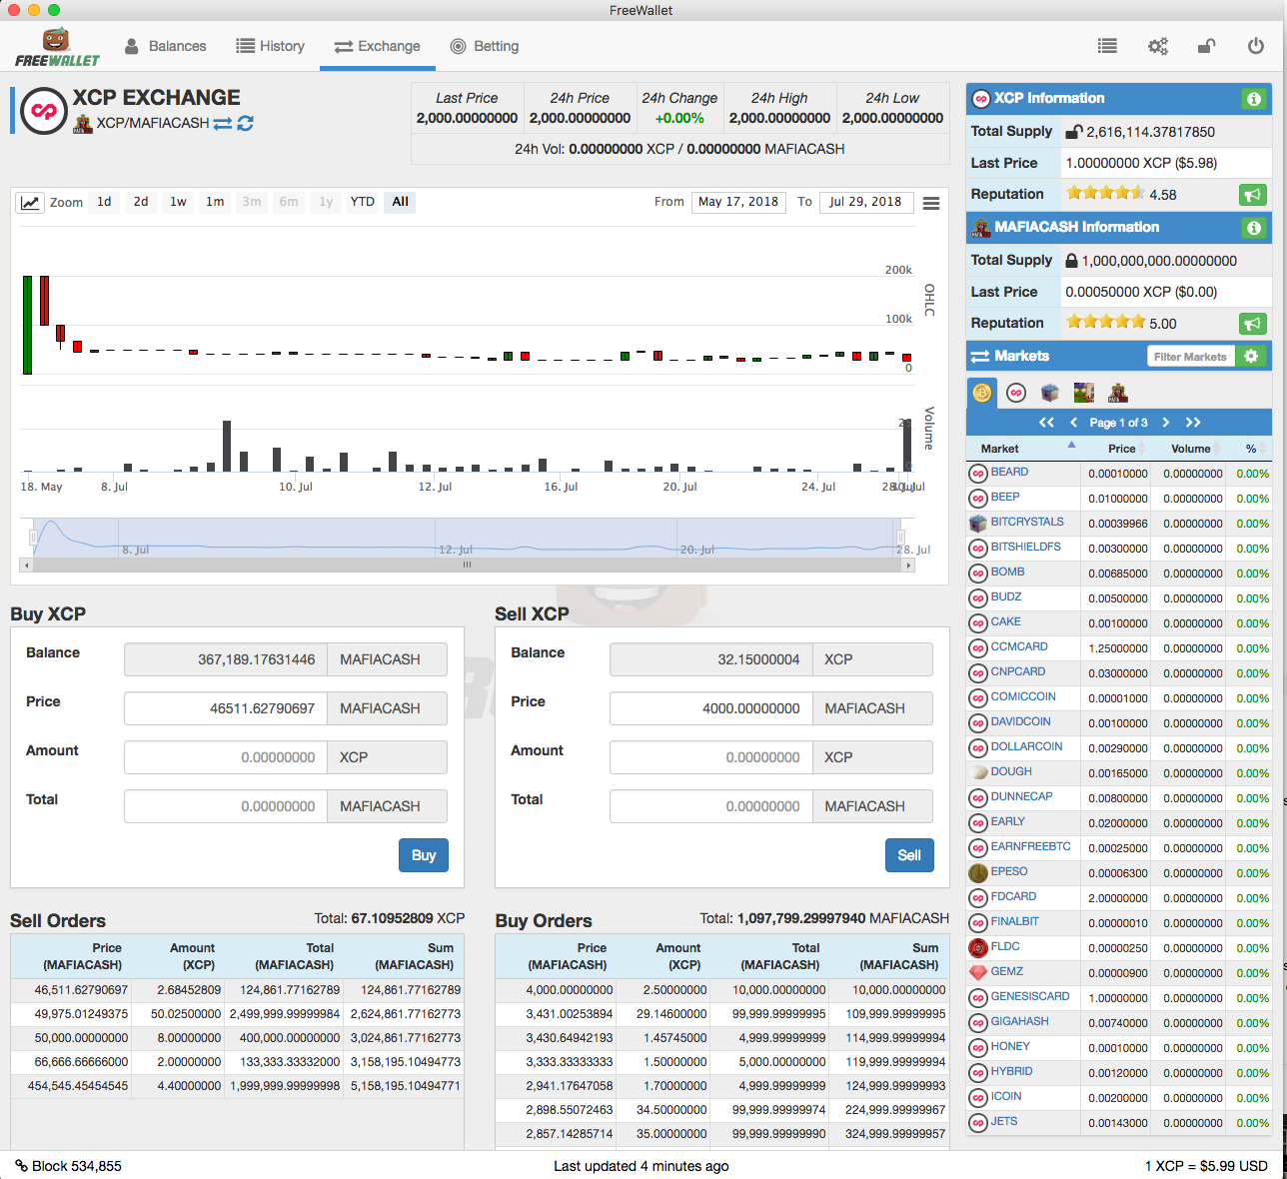Click MAFIACASH reputation megaphone icon

click(x=1253, y=324)
